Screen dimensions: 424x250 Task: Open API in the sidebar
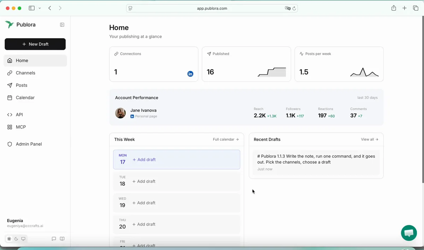click(35, 114)
